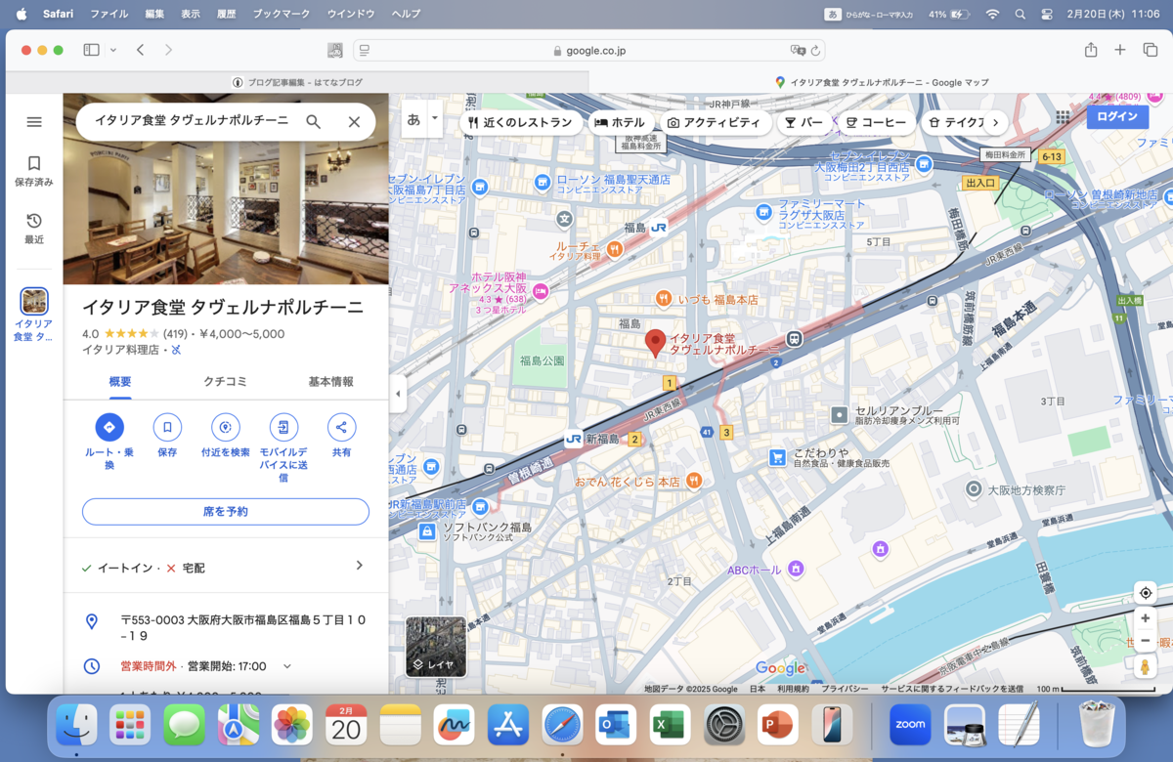The image size is (1173, 762).
Task: Clear the search with X icon
Action: point(354,122)
